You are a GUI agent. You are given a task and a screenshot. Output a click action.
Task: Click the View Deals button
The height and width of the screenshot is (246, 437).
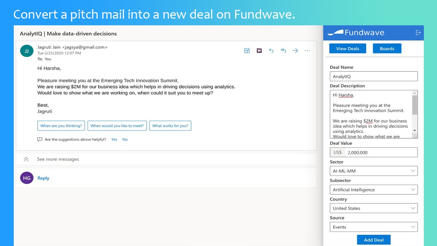348,49
